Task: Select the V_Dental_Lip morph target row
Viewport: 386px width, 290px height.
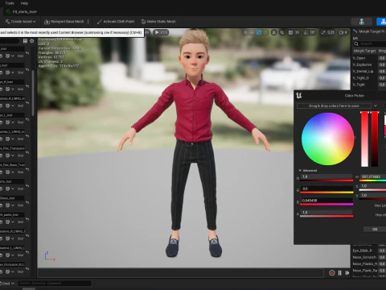Action: [369, 72]
